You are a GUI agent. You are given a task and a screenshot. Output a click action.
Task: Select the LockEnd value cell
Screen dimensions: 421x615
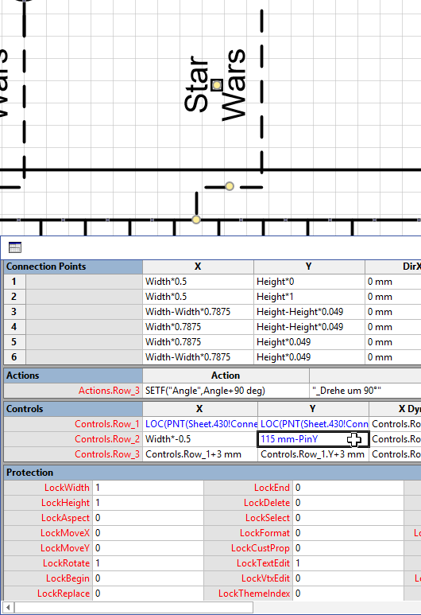click(x=348, y=488)
